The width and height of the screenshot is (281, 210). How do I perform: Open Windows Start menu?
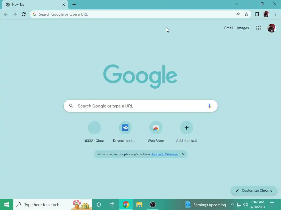(x=7, y=205)
